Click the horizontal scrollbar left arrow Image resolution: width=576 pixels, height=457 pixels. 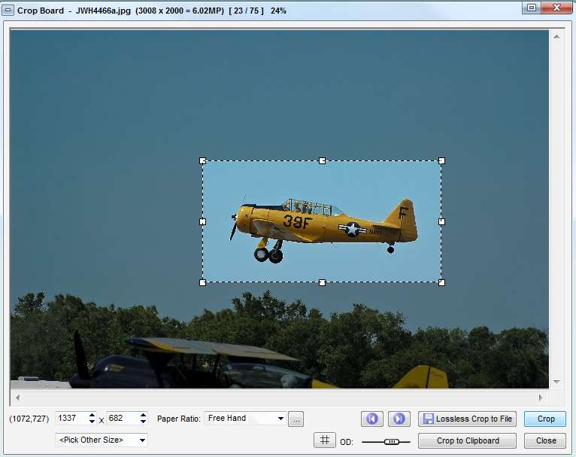(17, 398)
